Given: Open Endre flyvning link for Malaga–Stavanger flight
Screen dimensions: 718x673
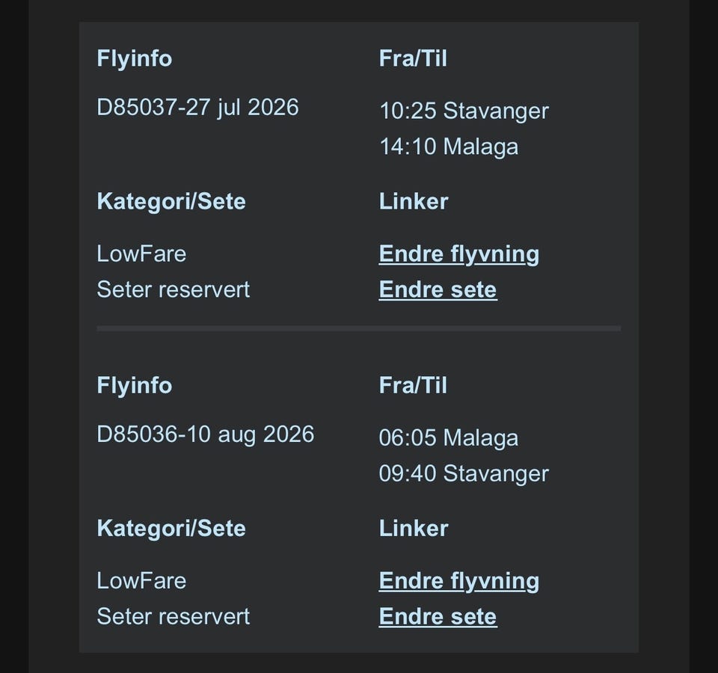Looking at the screenshot, I should (458, 581).
